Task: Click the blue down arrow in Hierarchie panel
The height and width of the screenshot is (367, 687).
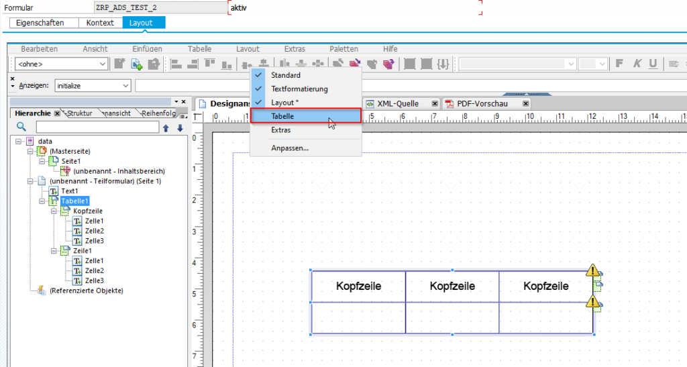Action: coord(179,127)
